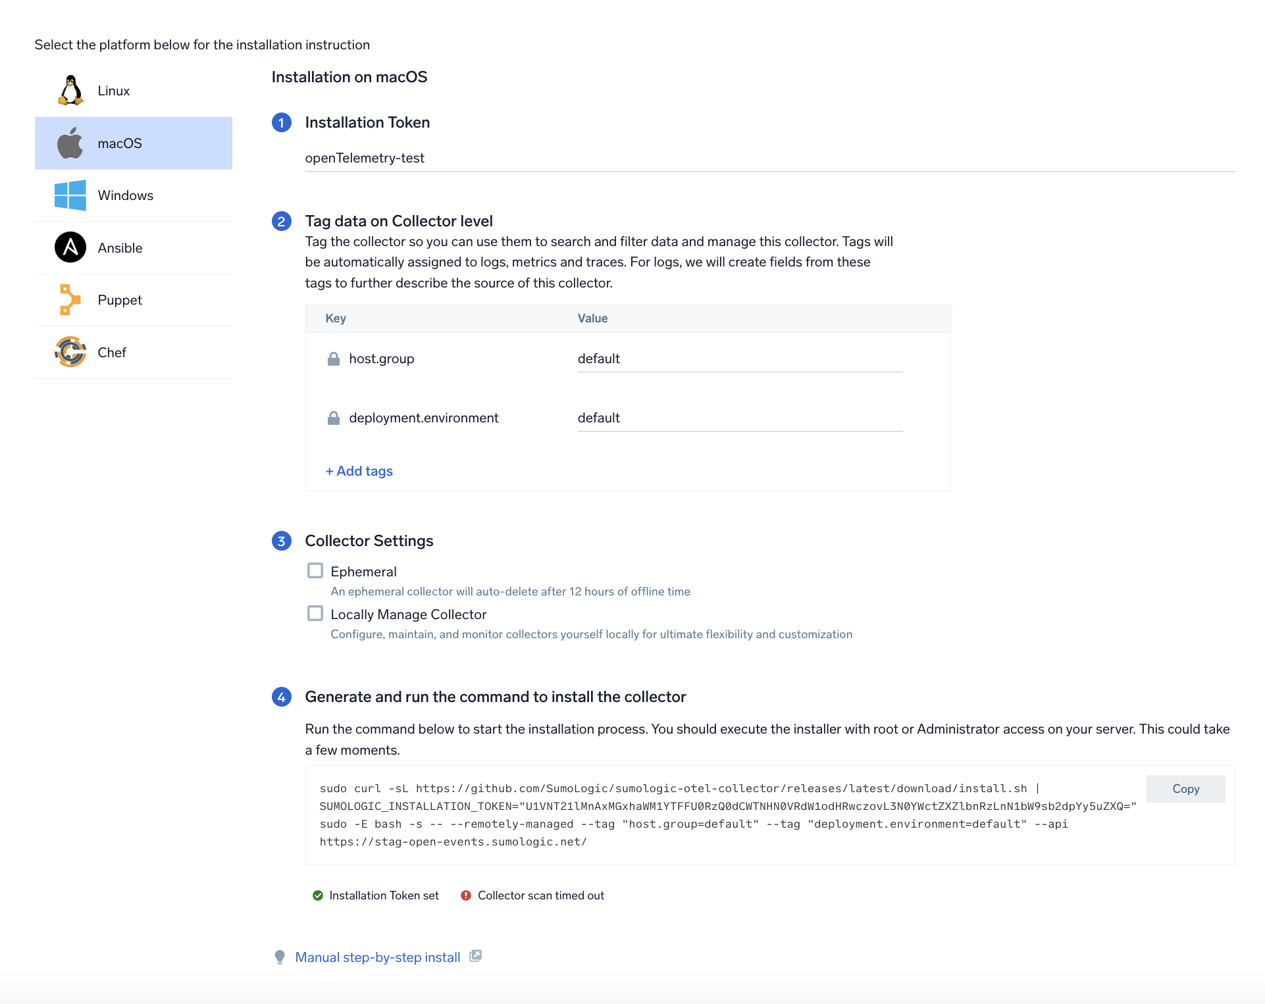This screenshot has height=1004, width=1265.
Task: Click the Chef logo icon
Action: (70, 352)
